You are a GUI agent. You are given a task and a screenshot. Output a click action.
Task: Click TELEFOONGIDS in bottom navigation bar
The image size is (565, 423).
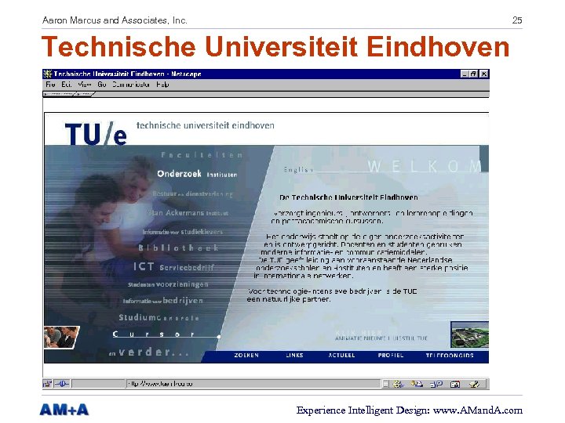tap(450, 356)
